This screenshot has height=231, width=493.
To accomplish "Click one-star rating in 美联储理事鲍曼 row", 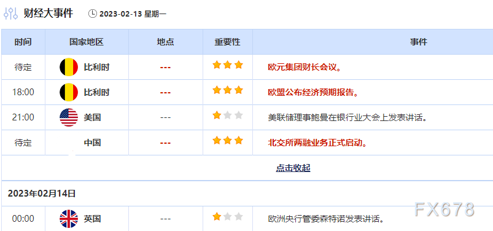I will 228,116.
